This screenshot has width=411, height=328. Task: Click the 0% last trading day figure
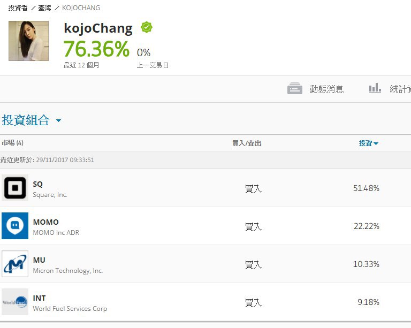click(x=143, y=52)
